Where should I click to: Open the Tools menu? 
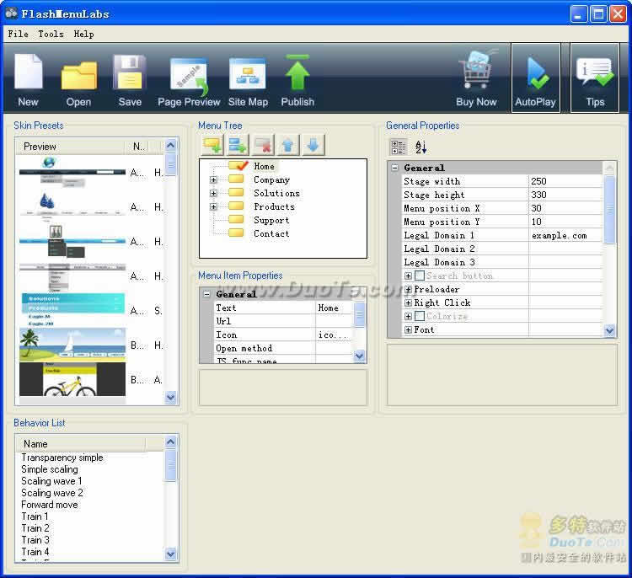51,34
